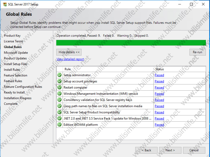
Task: Select Consistency validation for SQL Server registry keys
Action: click(98, 100)
